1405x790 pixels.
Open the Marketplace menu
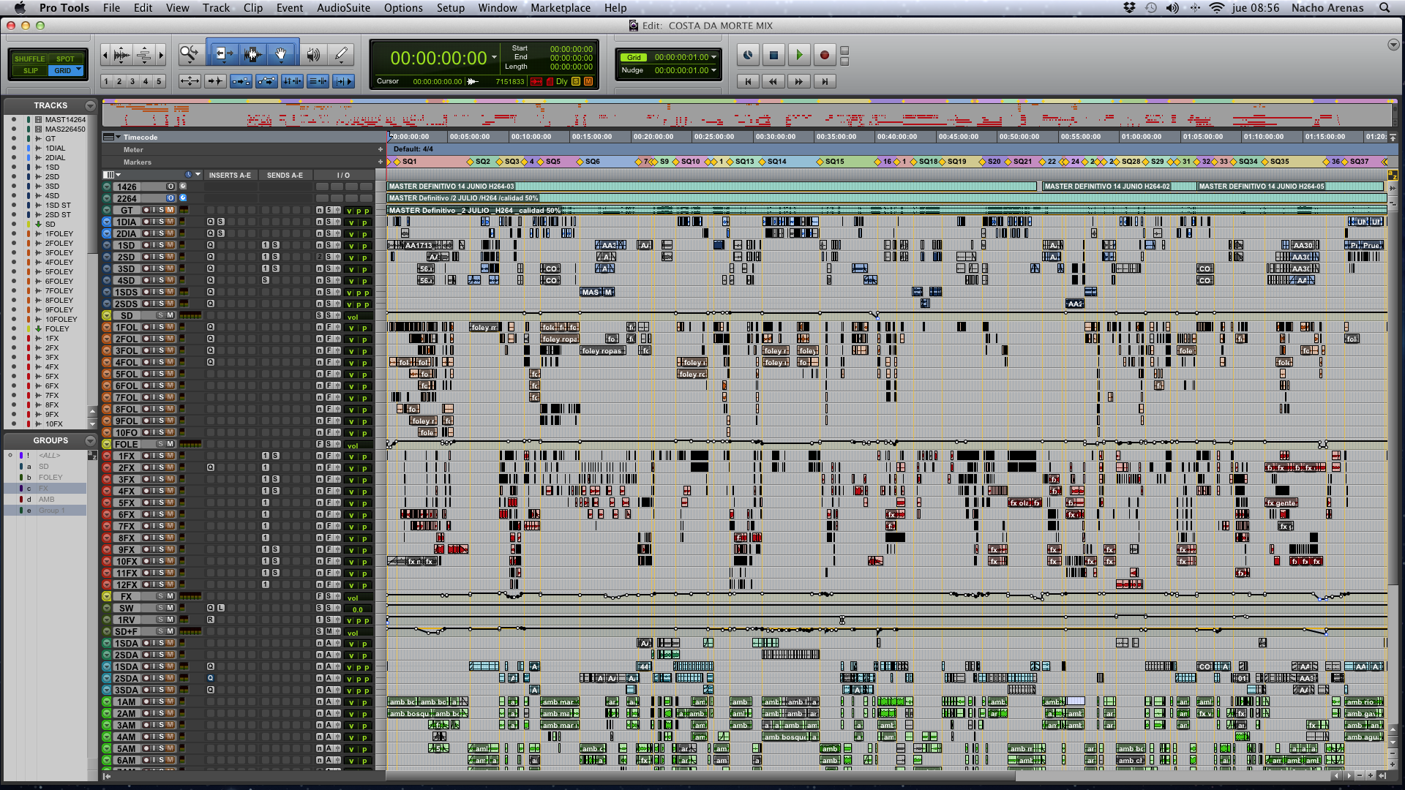click(x=560, y=8)
